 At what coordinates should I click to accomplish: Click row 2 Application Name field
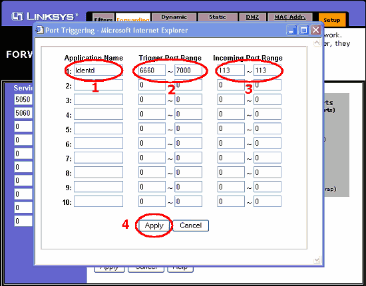pos(98,85)
